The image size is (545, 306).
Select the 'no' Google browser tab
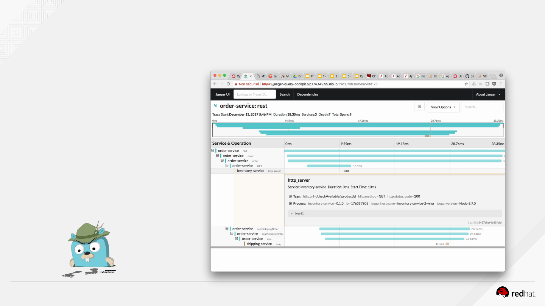(420, 76)
